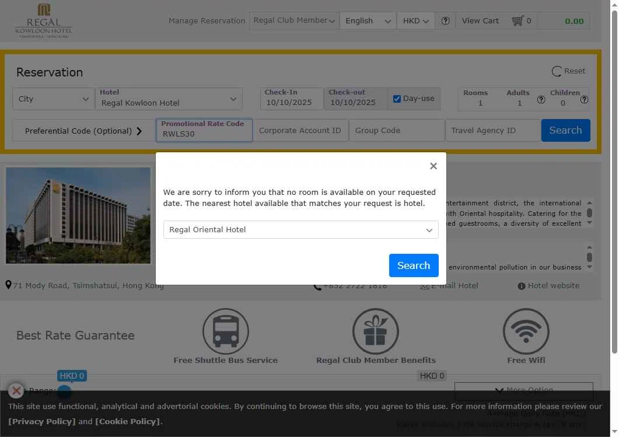Open the Regal Oriental Hotel dropdown in dialog
Image resolution: width=619 pixels, height=437 pixels.
coord(301,230)
